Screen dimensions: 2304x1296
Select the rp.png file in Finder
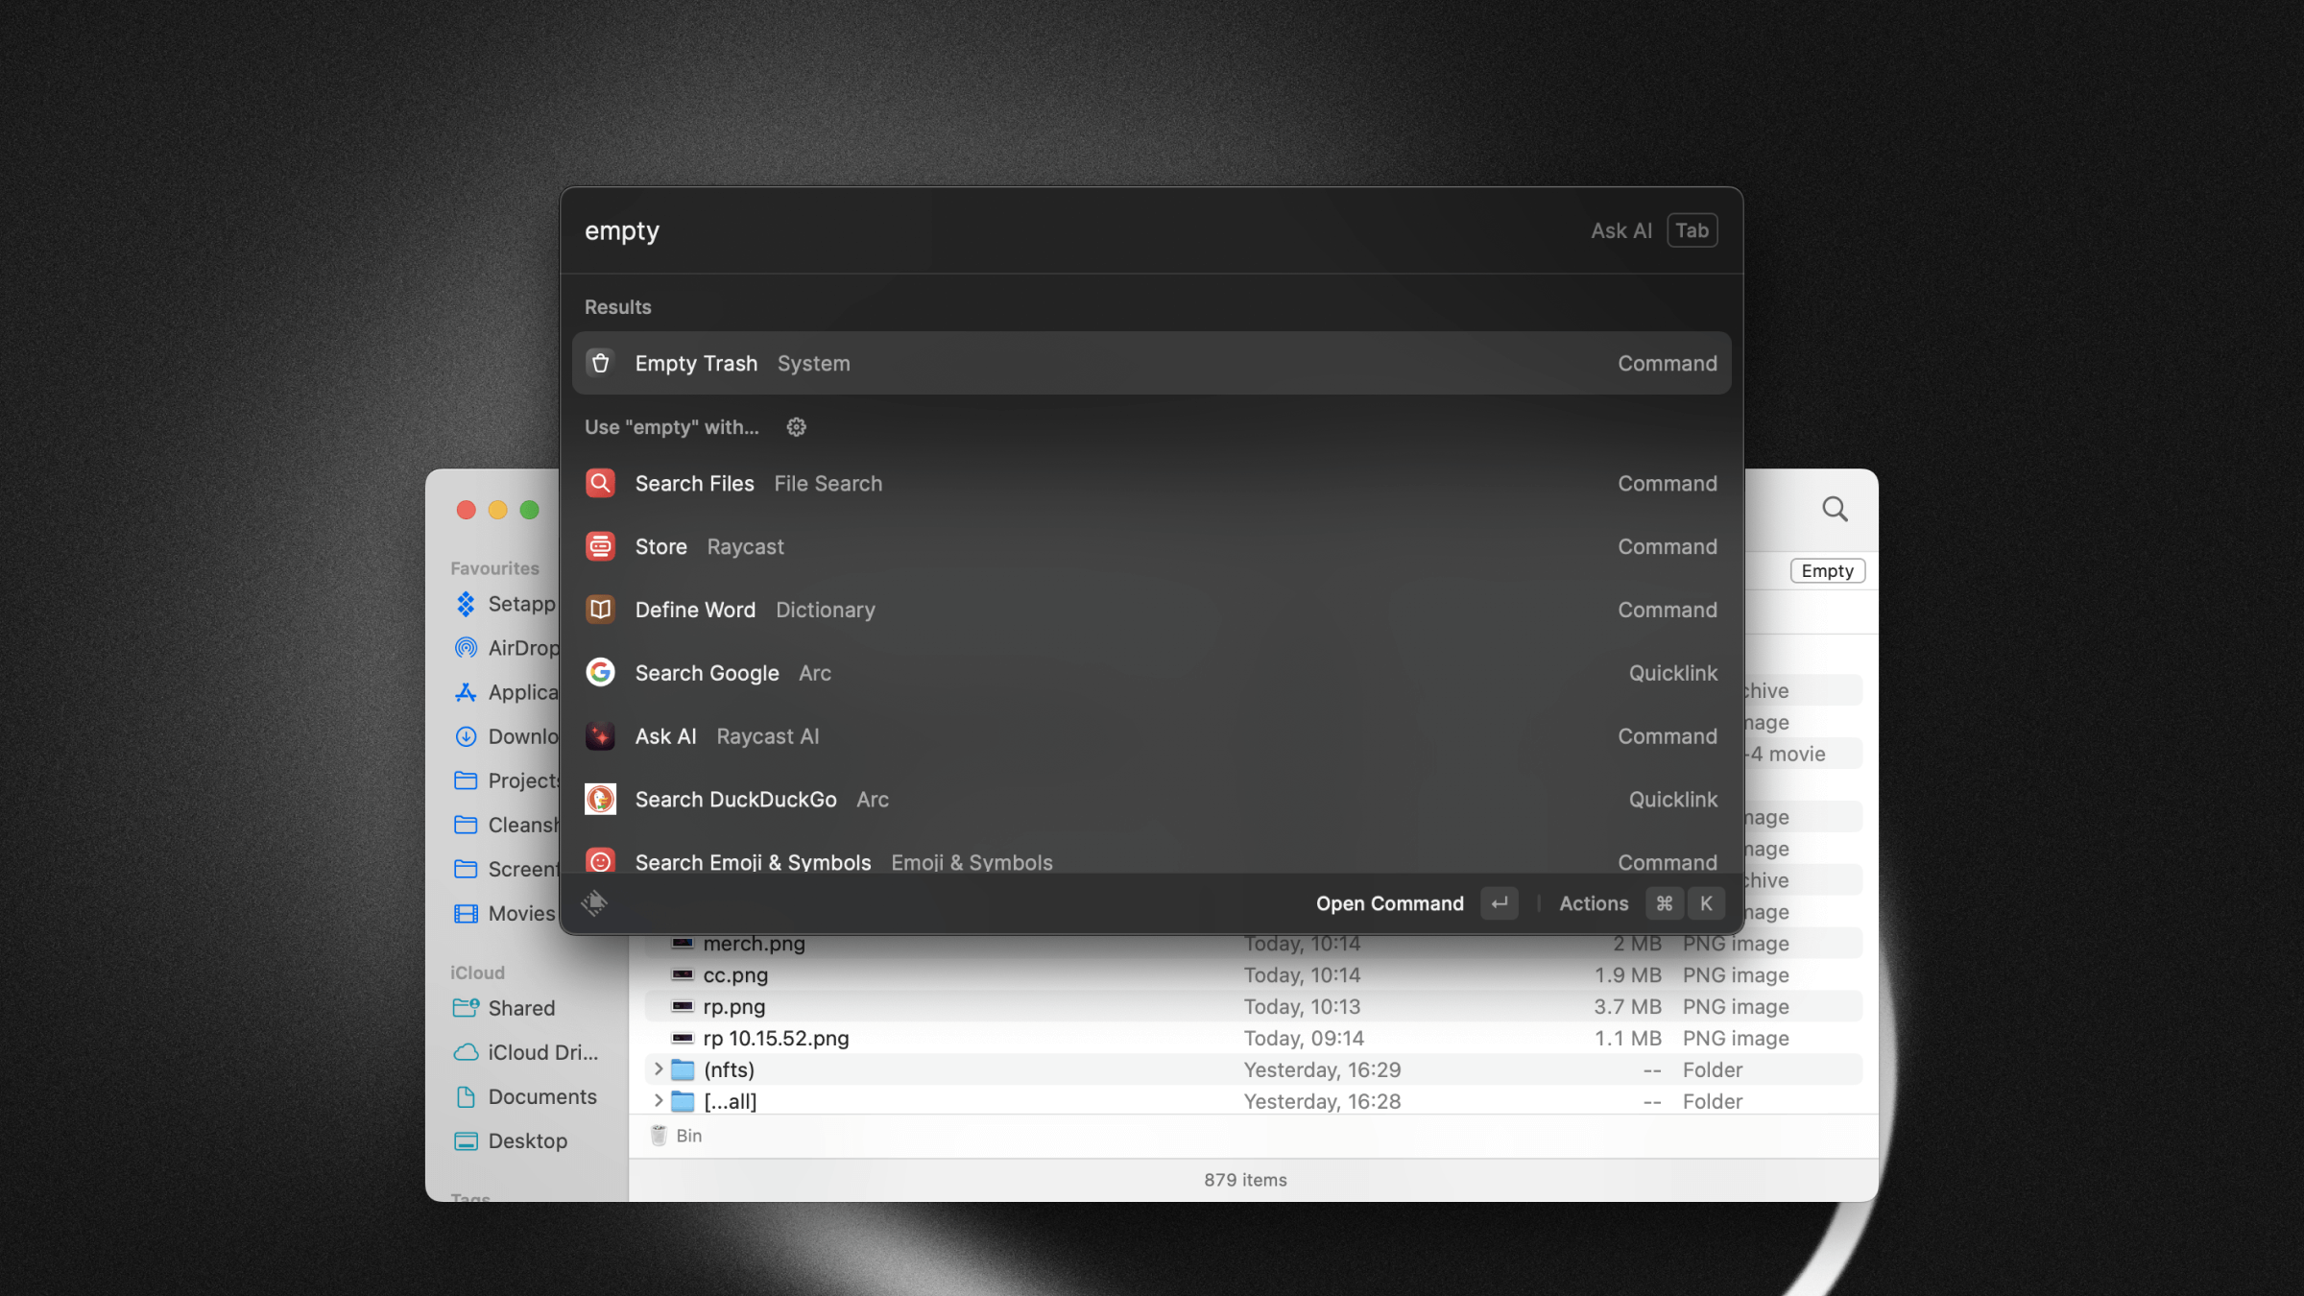pos(1253,1007)
